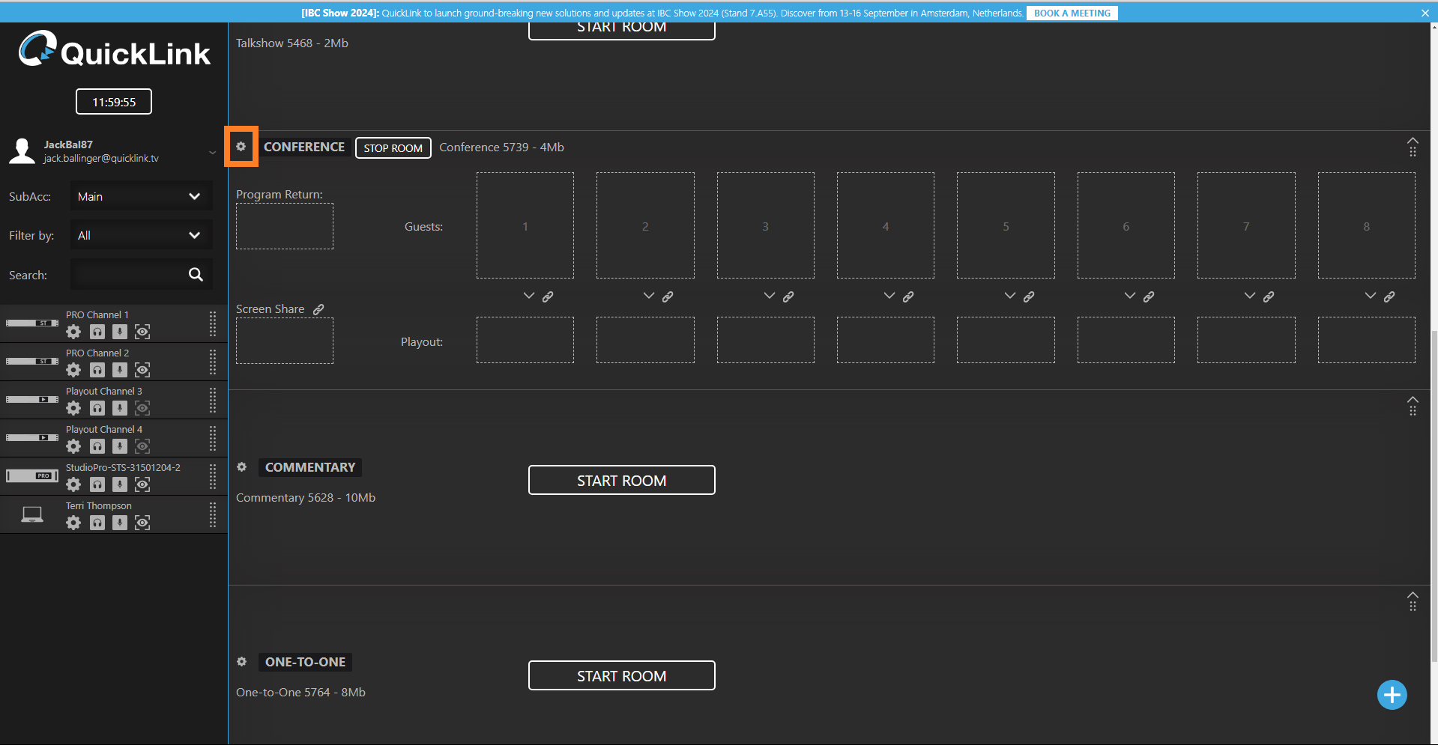Click microphone icon for Terri Thompson
The width and height of the screenshot is (1438, 745).
pos(120,523)
